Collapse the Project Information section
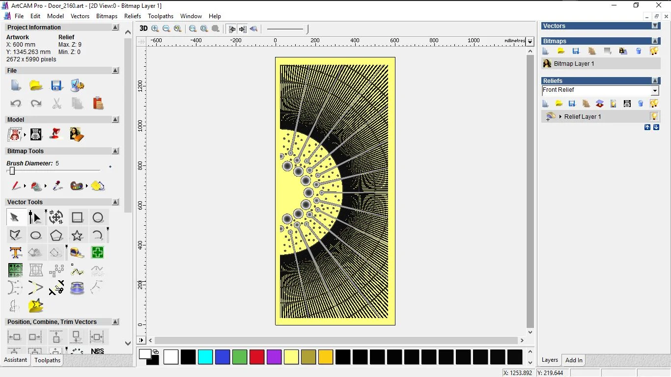This screenshot has width=671, height=377. [x=115, y=27]
